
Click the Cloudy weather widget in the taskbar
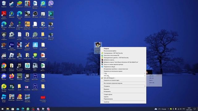[x=160, y=109]
